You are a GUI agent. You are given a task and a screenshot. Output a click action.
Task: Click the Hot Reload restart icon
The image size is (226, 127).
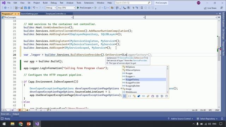pos(105,8)
